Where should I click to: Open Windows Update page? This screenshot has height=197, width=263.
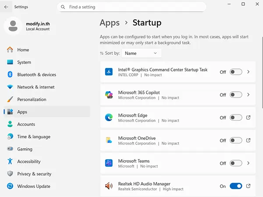[47, 186]
